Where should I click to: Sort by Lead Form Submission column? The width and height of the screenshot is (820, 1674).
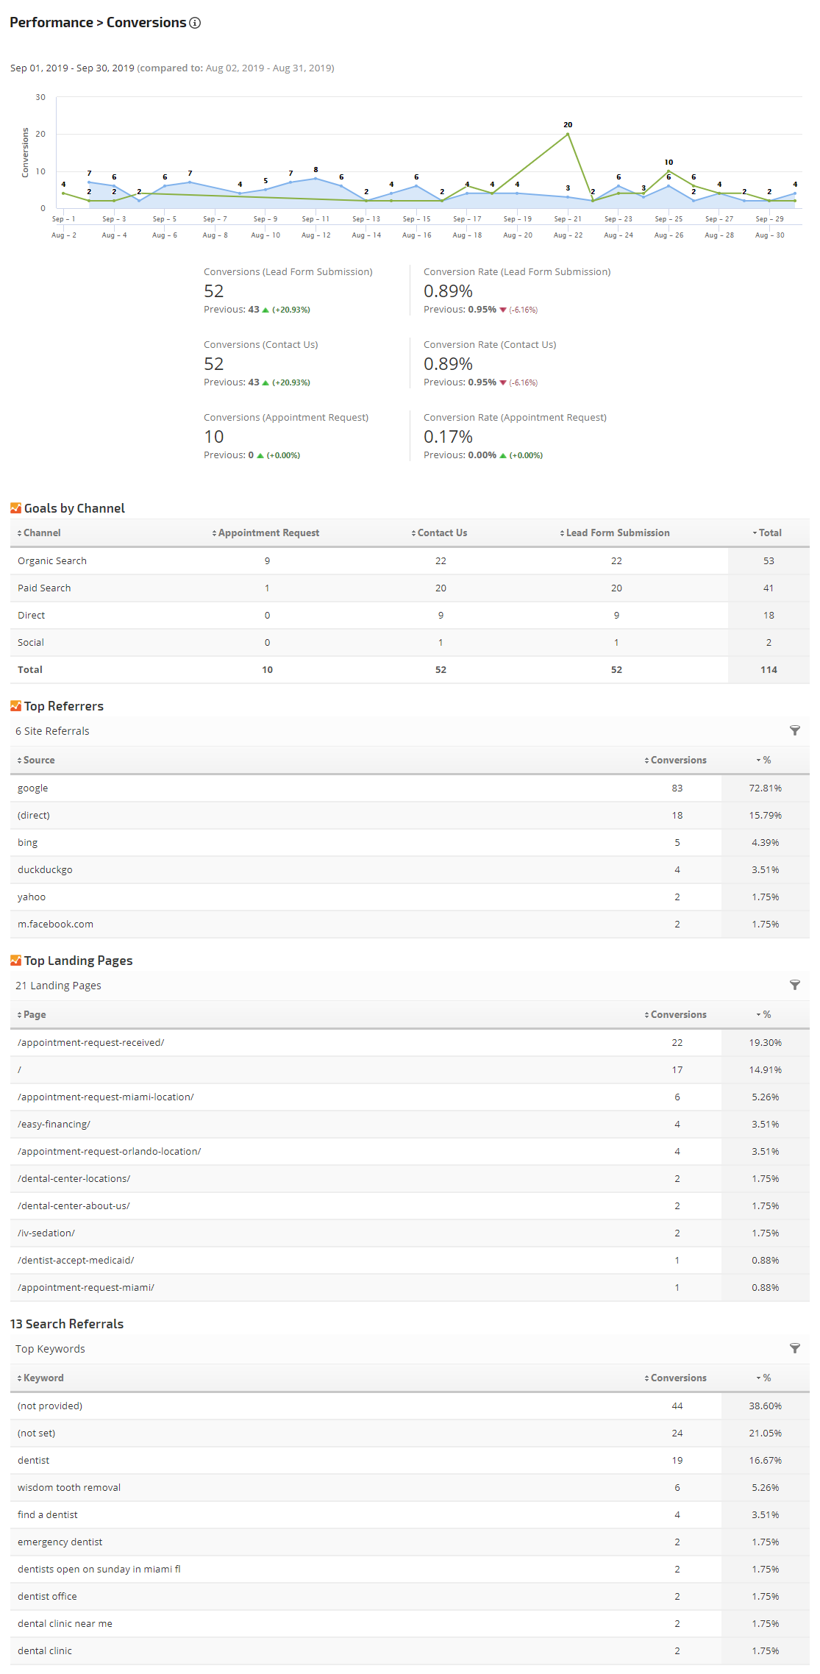pyautogui.click(x=617, y=533)
